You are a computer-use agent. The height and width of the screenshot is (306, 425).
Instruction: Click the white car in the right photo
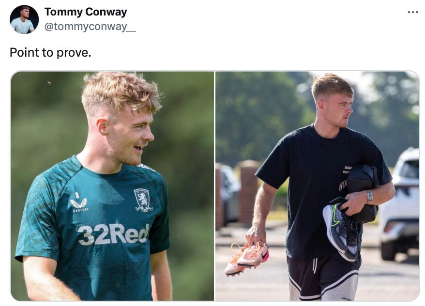coord(399,204)
